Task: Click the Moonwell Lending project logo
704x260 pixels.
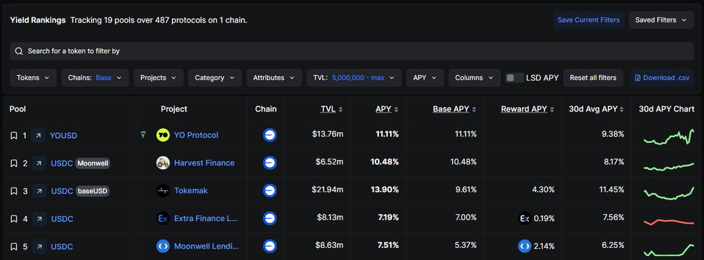Action: pyautogui.click(x=163, y=247)
